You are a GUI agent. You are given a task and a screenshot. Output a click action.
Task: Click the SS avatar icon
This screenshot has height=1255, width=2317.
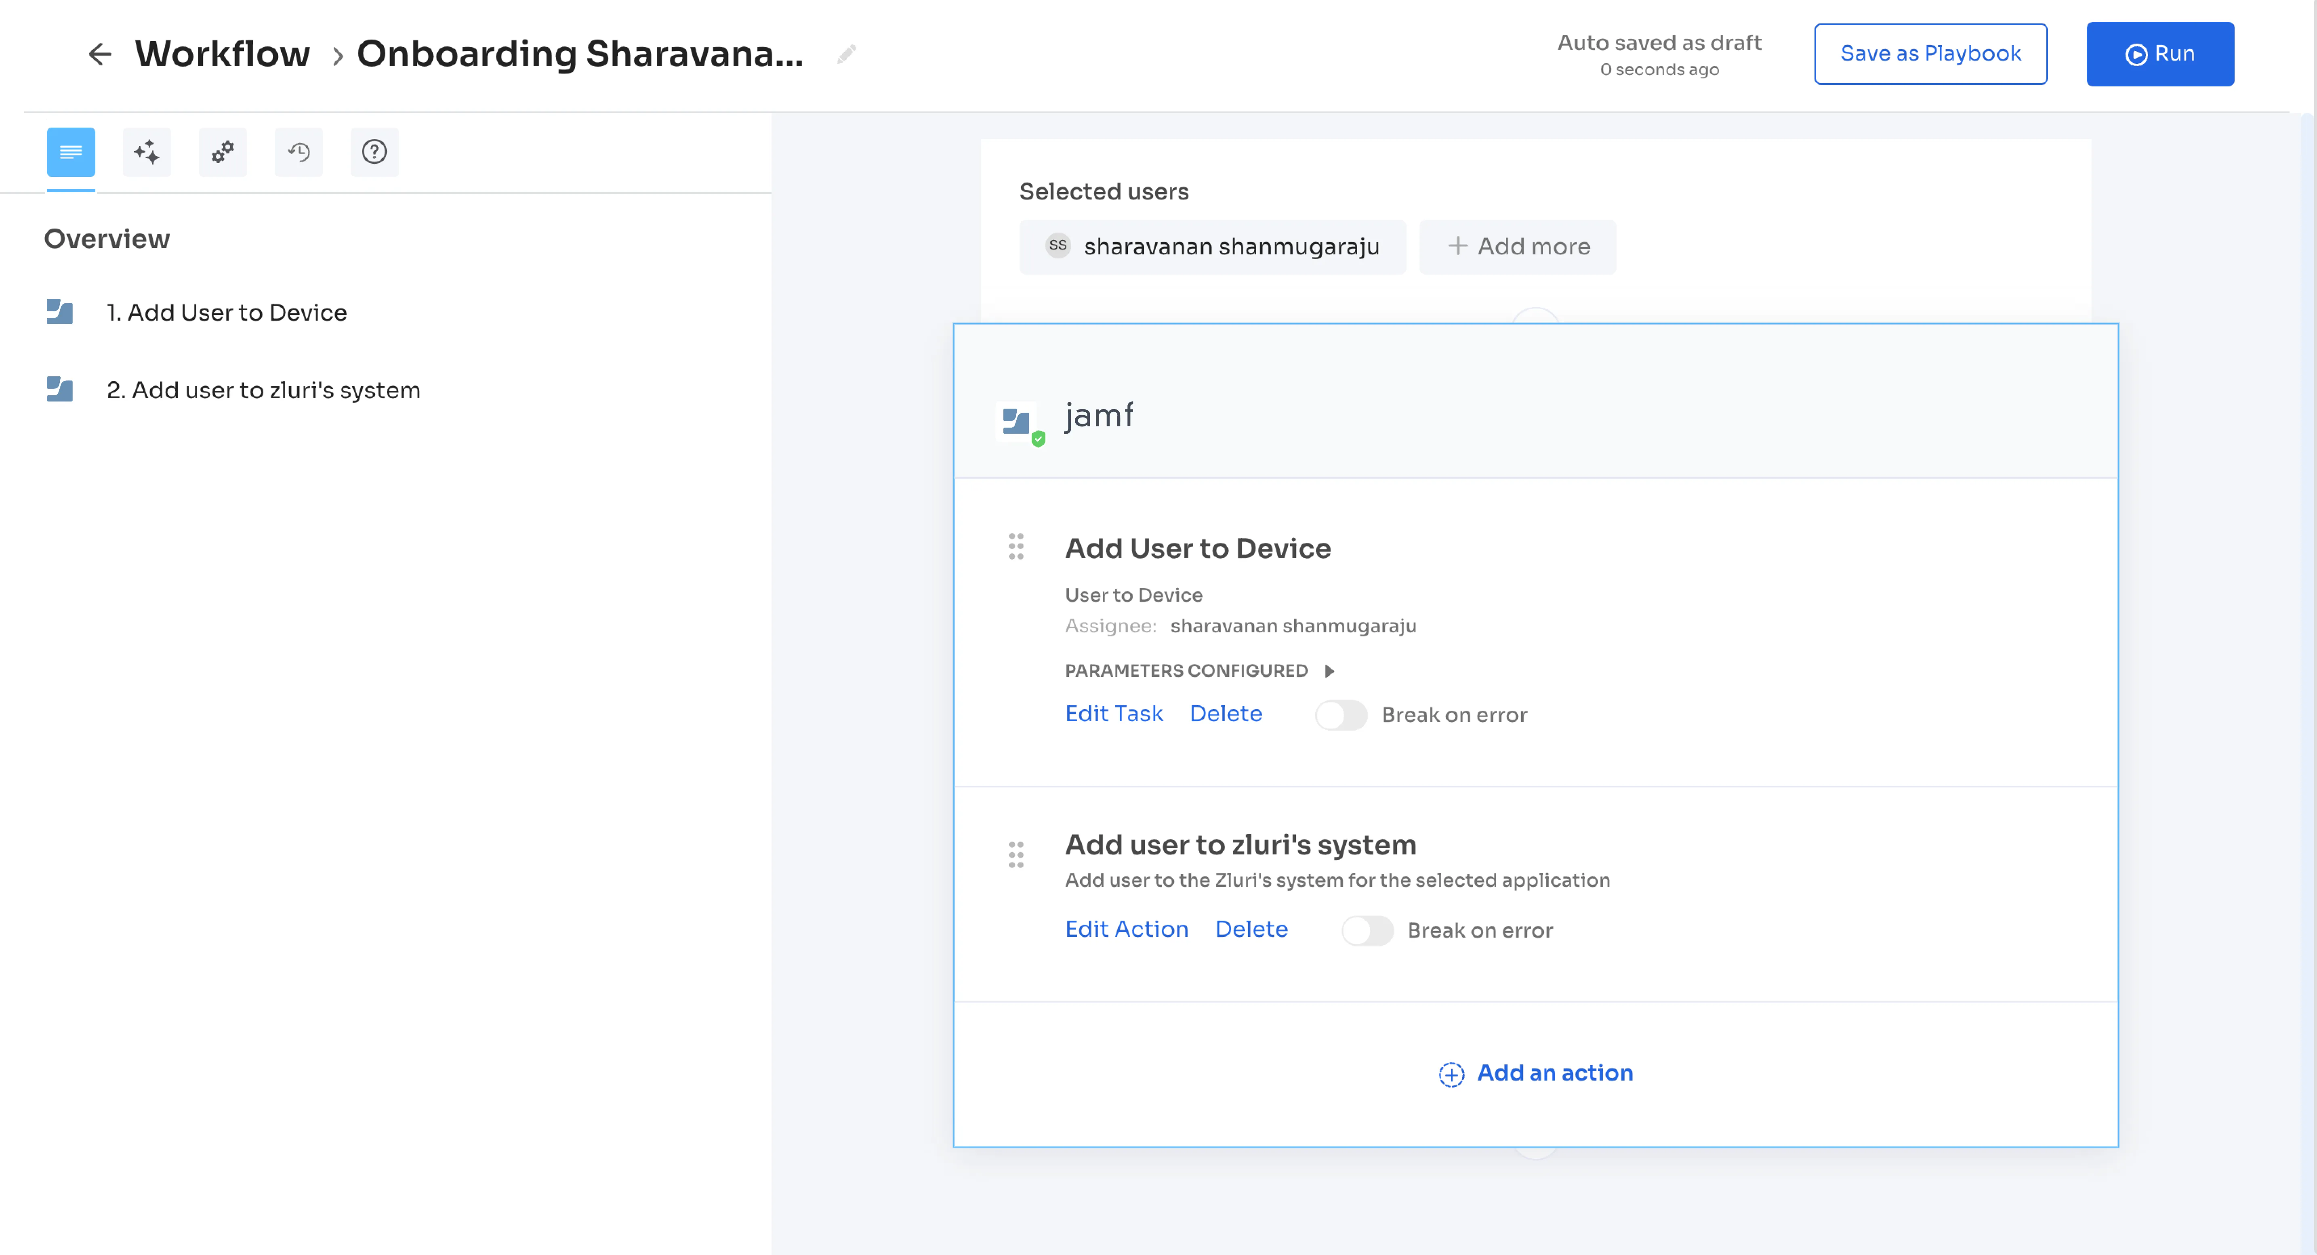click(x=1058, y=246)
